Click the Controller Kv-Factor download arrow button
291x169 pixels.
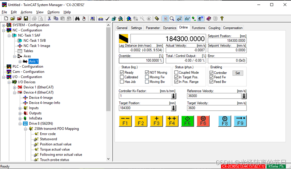coord(174,96)
